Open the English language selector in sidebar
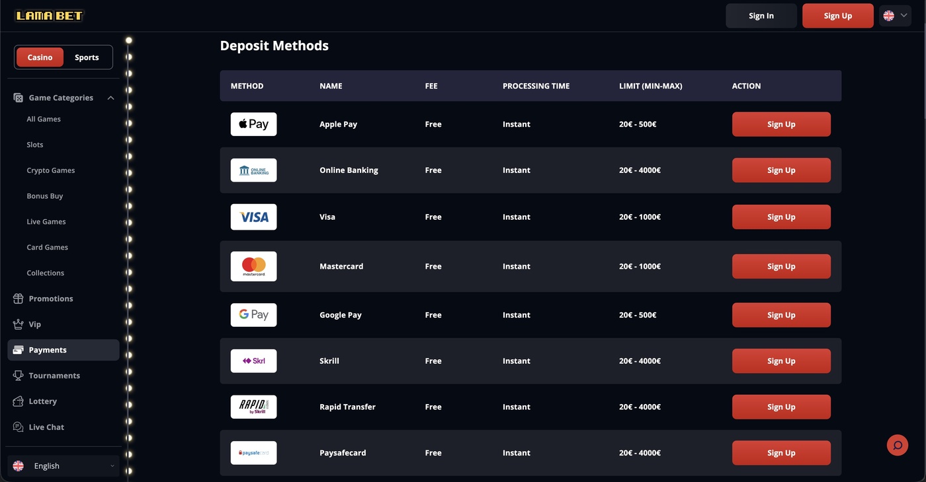The image size is (926, 482). (x=63, y=466)
